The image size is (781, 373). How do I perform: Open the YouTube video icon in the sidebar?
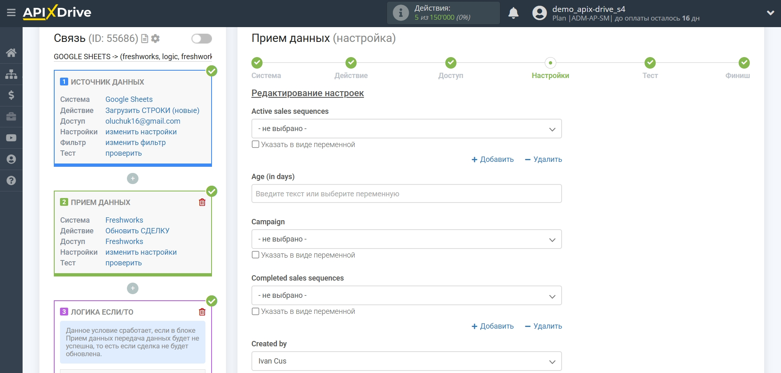click(x=11, y=138)
